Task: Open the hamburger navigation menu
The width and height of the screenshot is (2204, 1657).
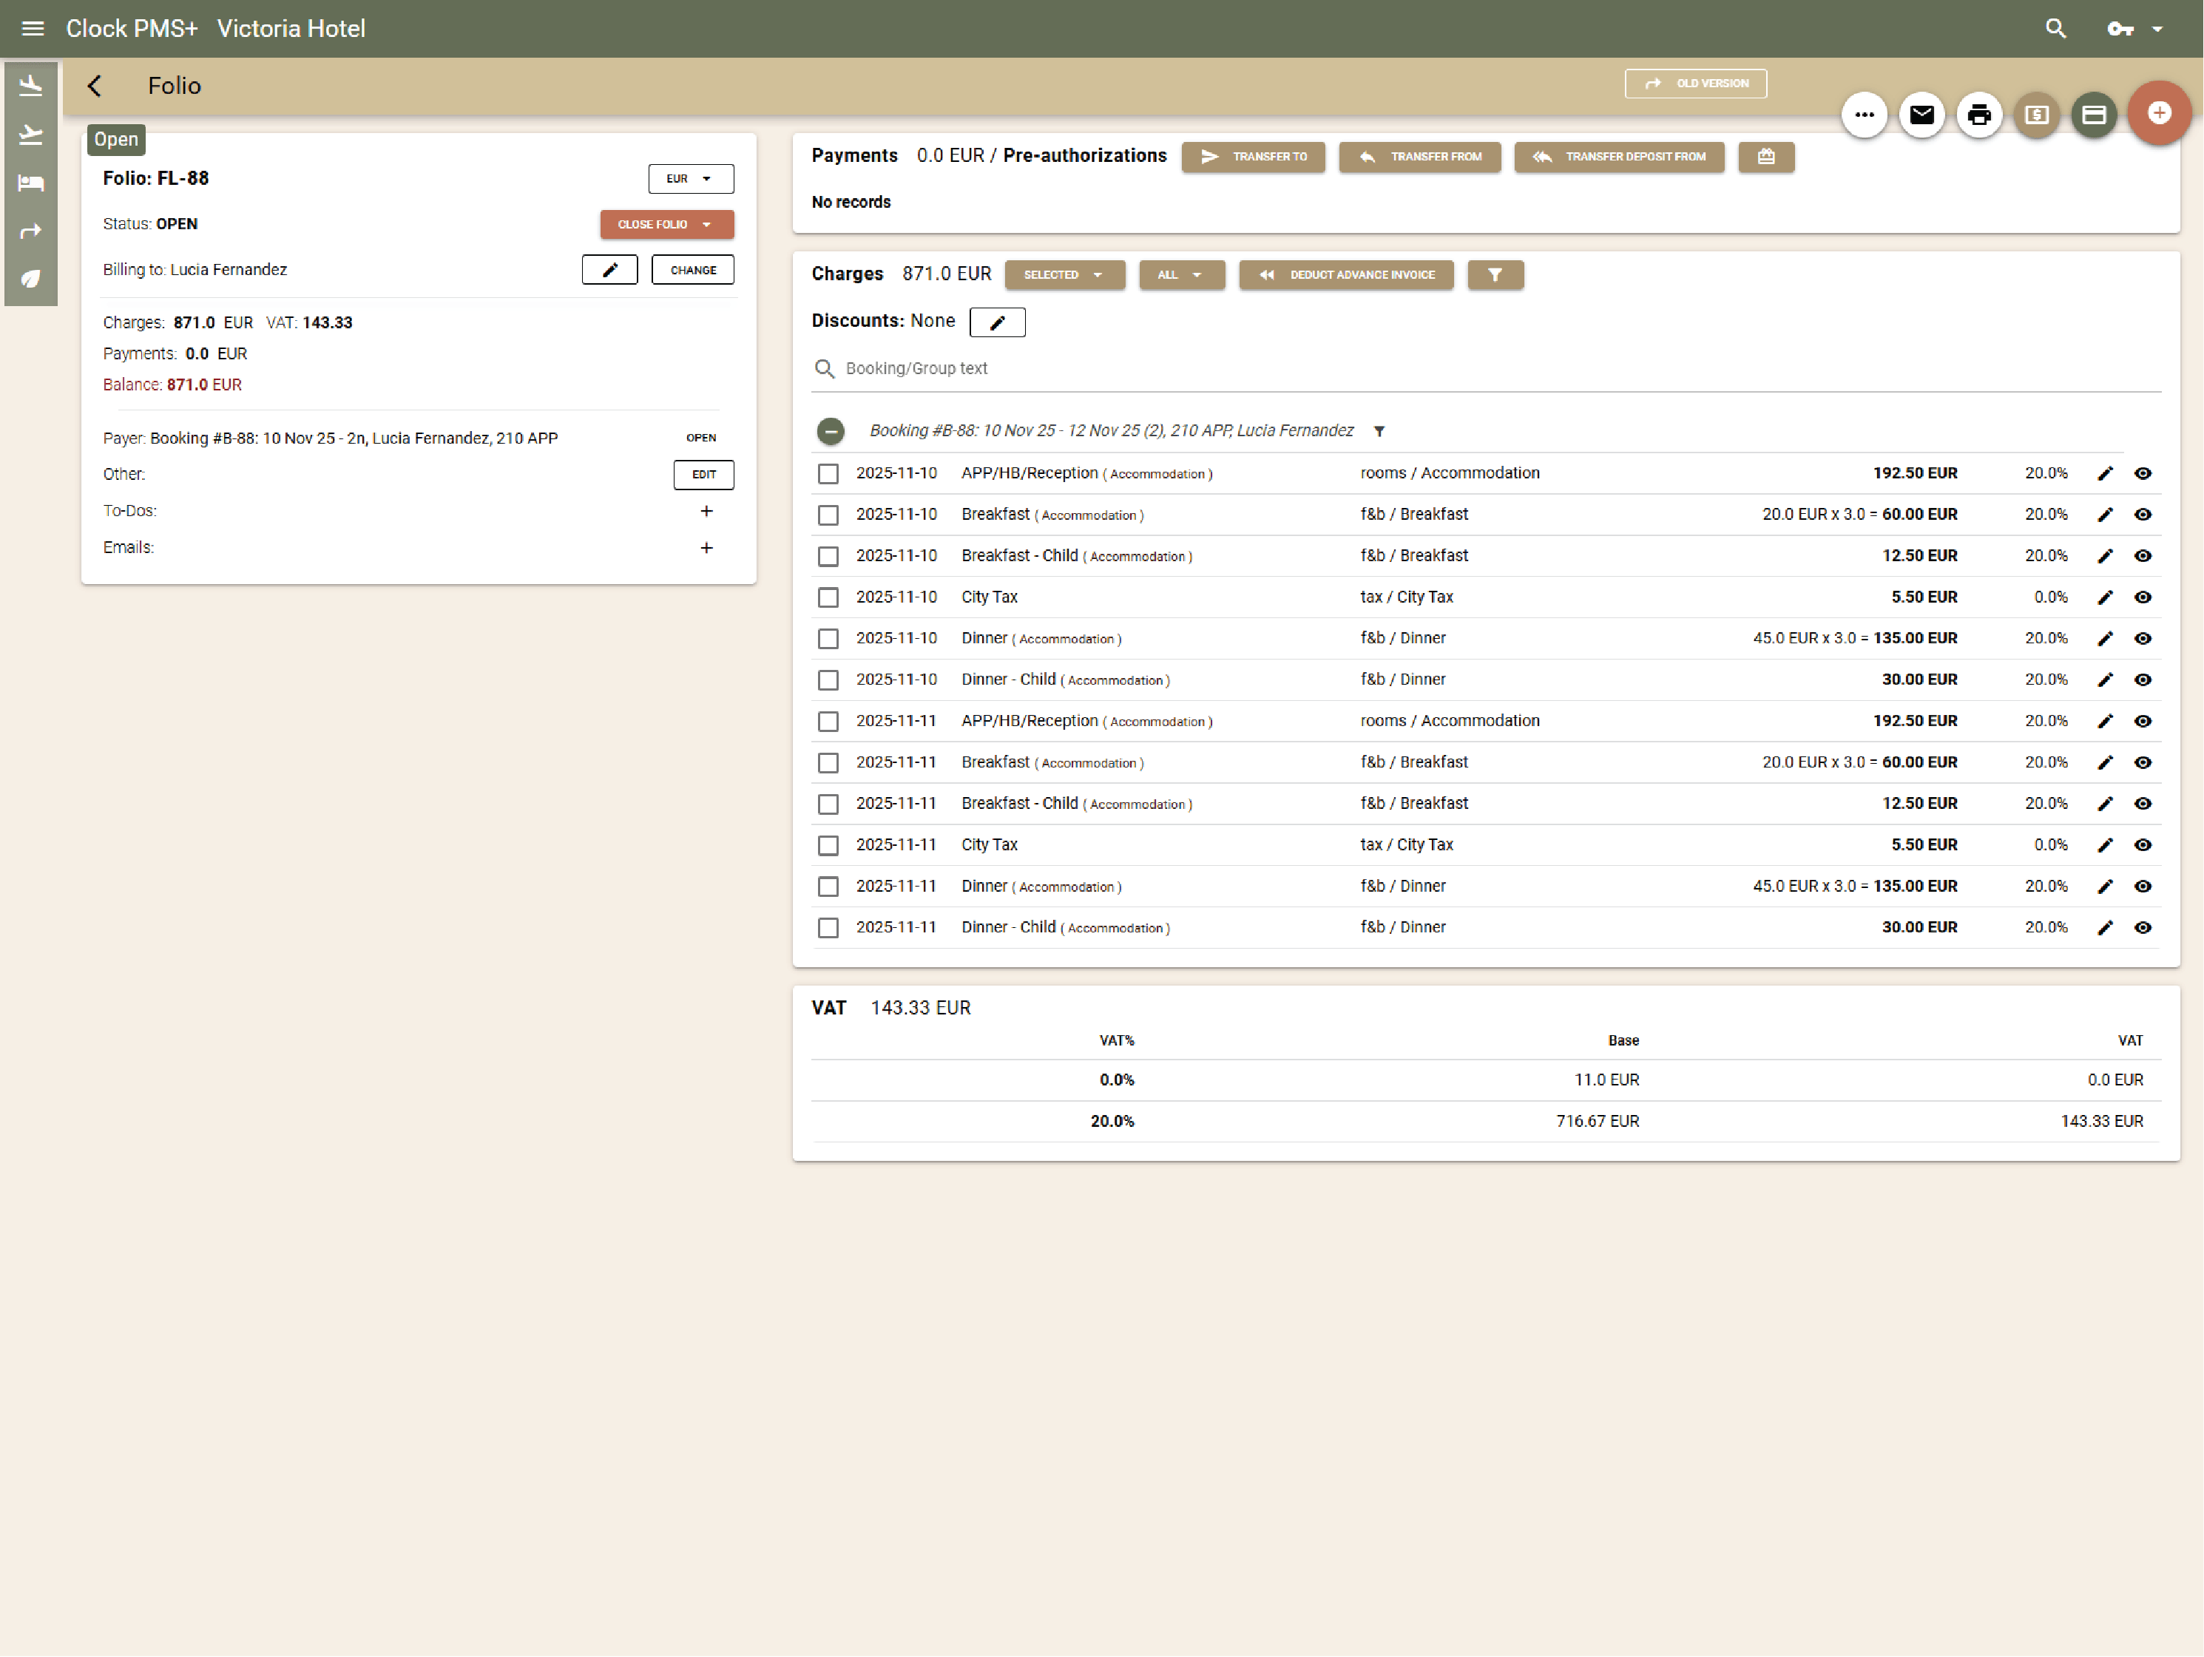Action: (x=33, y=28)
